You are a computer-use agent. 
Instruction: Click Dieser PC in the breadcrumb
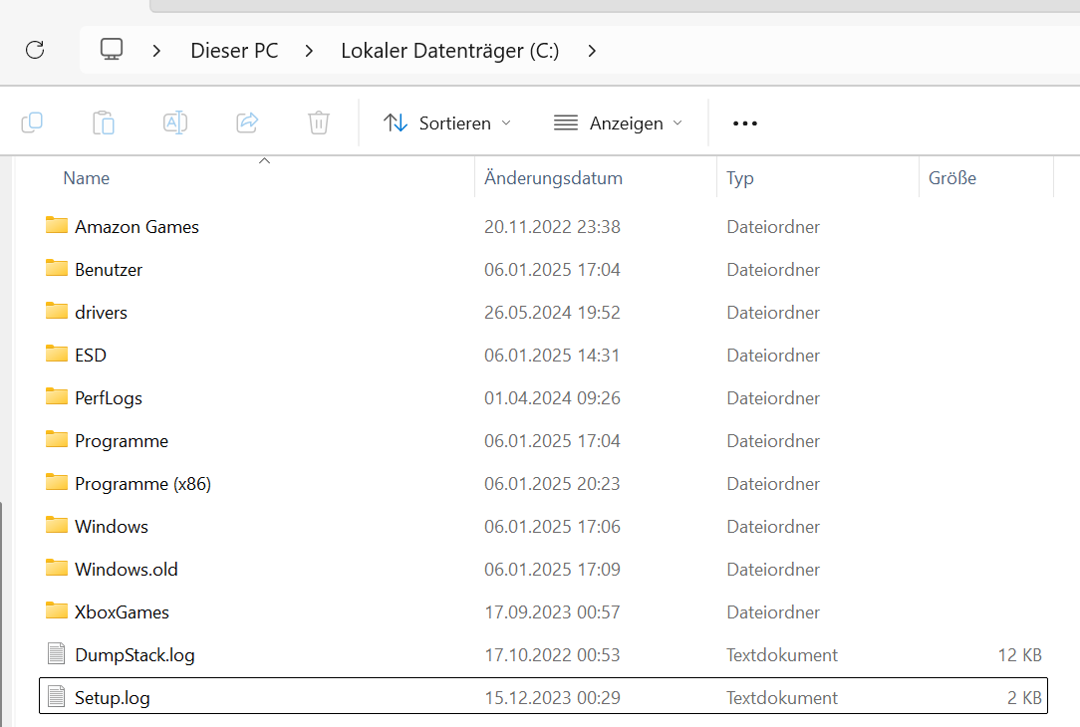click(x=234, y=50)
